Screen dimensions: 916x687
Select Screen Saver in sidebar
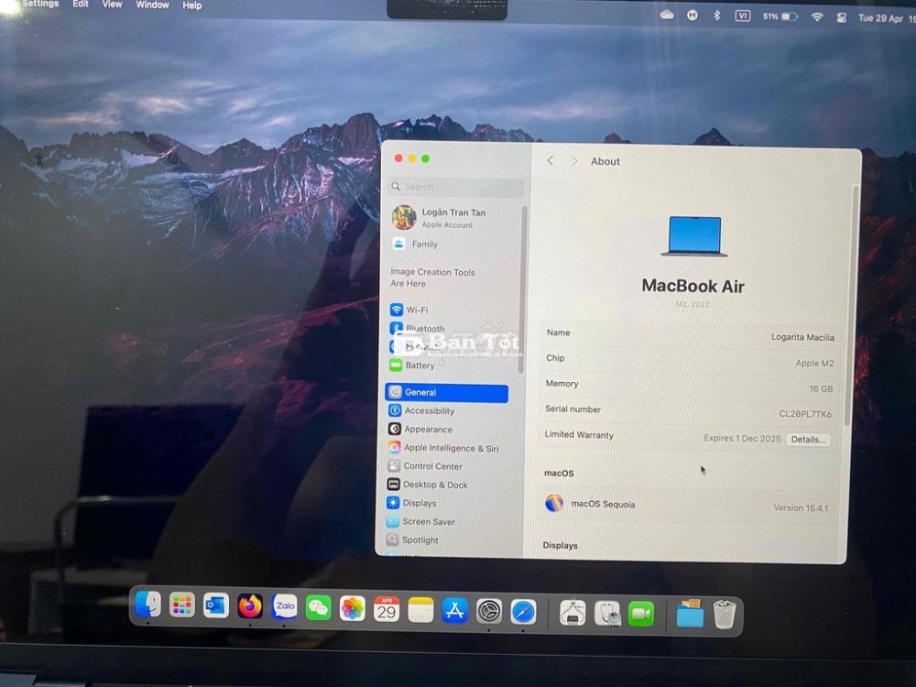pos(420,522)
